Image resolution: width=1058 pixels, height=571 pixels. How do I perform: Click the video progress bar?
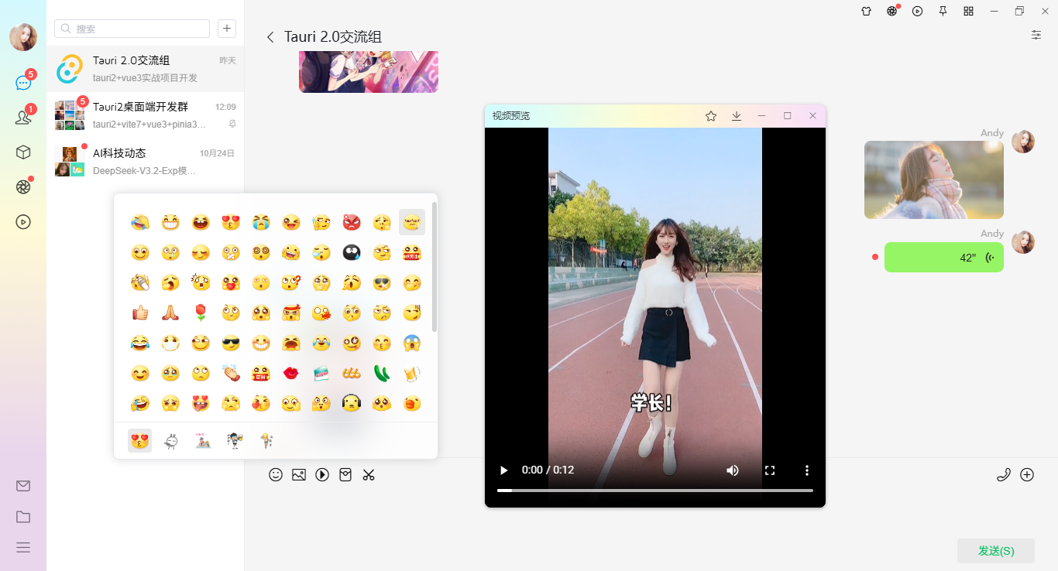(x=655, y=491)
